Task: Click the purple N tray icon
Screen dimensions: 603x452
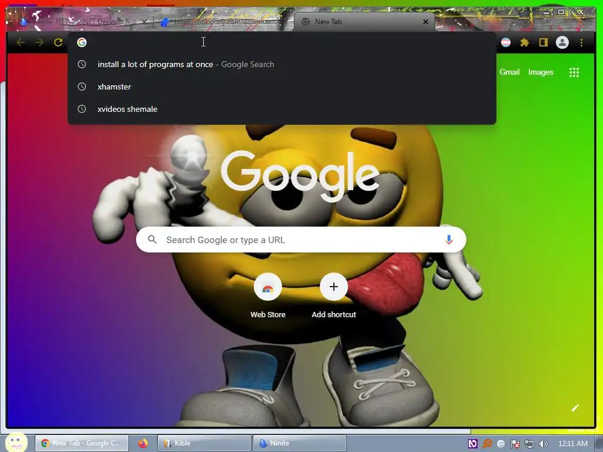Action: tap(473, 444)
